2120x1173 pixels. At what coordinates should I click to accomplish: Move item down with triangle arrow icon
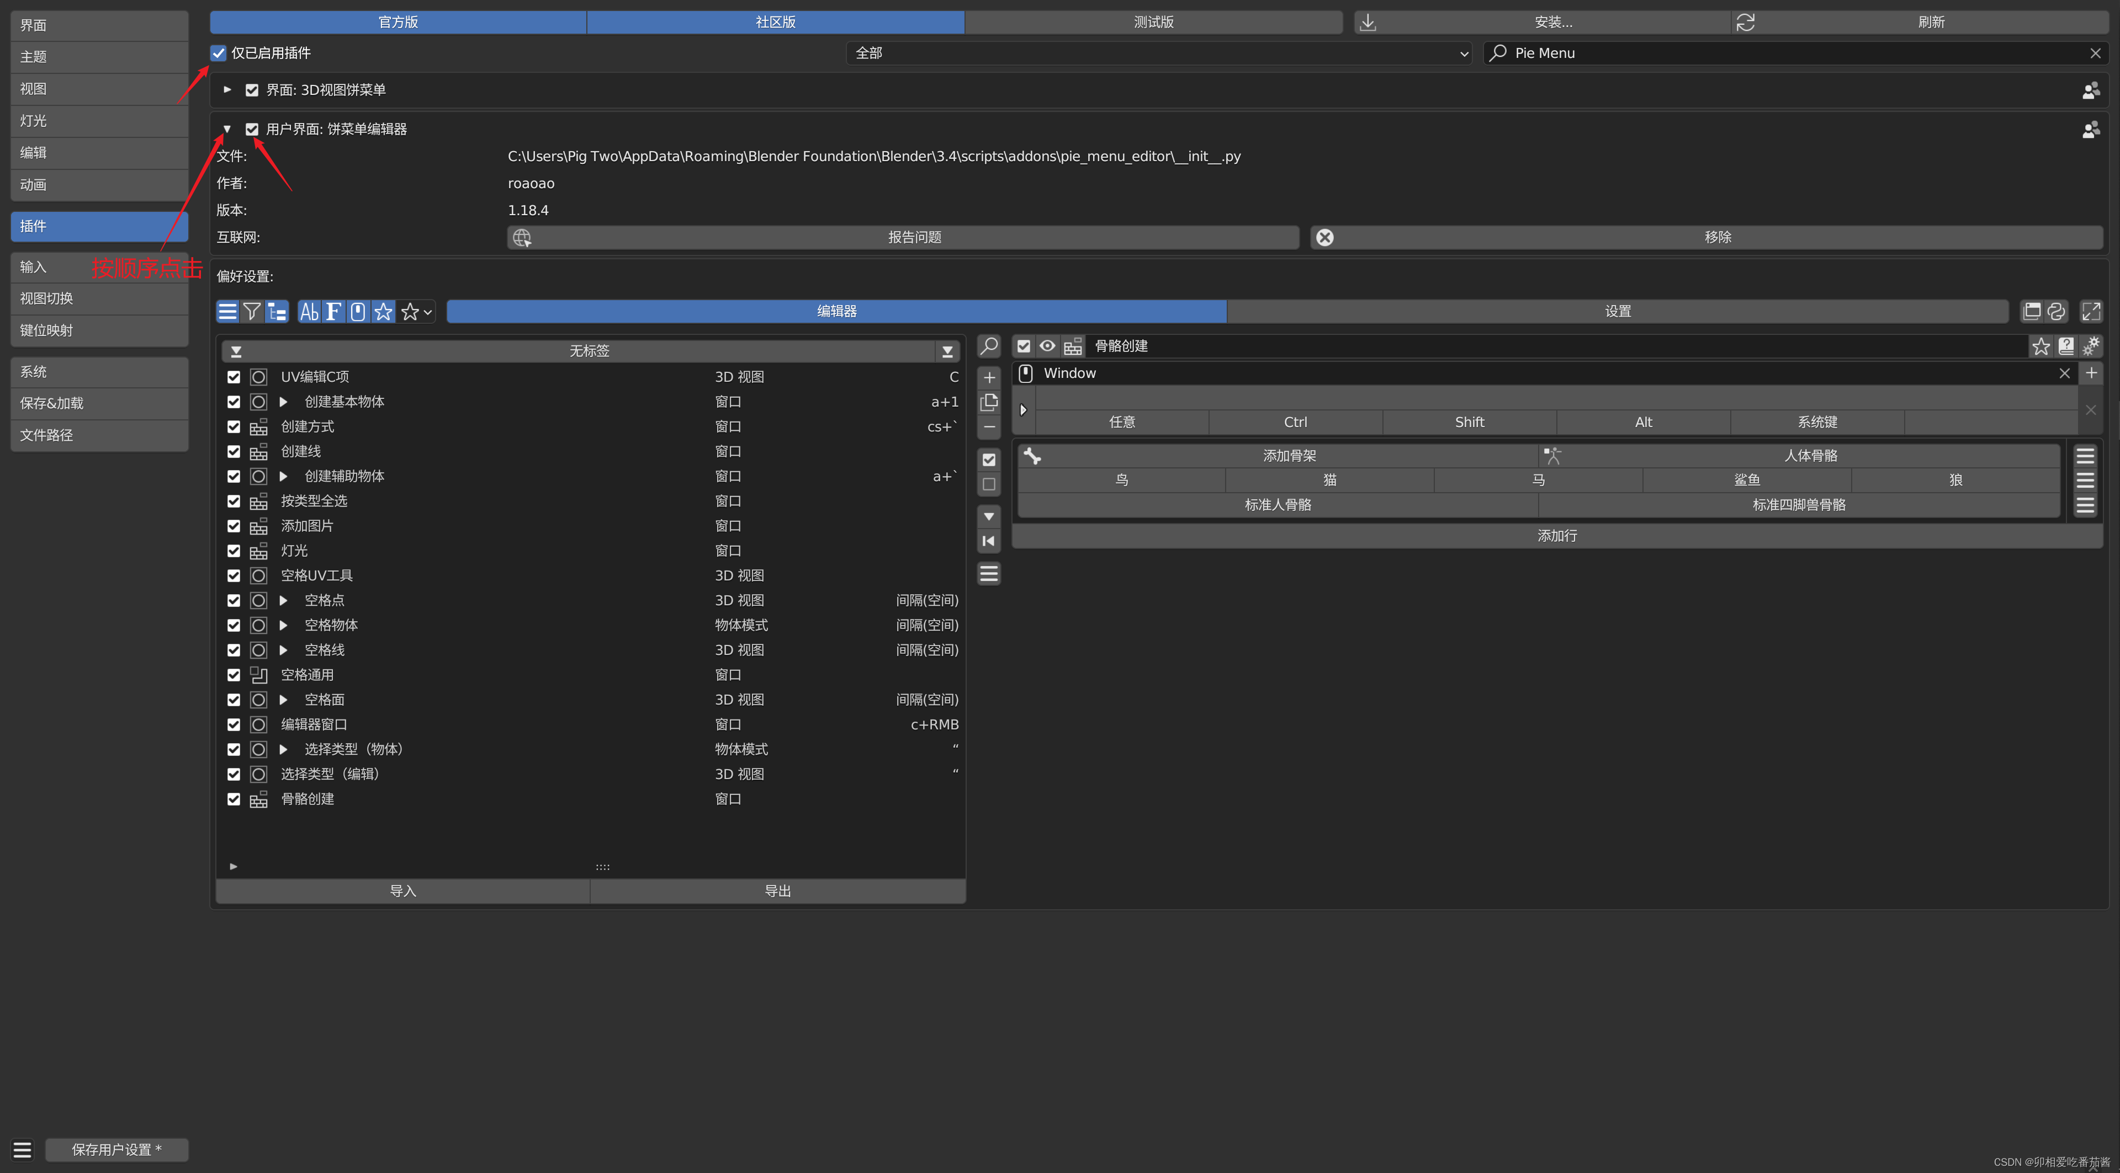click(x=989, y=516)
